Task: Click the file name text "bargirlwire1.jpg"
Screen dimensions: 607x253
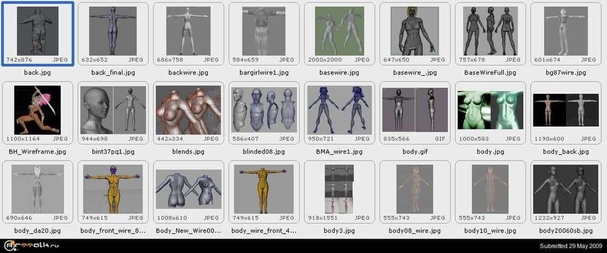Action: click(264, 73)
